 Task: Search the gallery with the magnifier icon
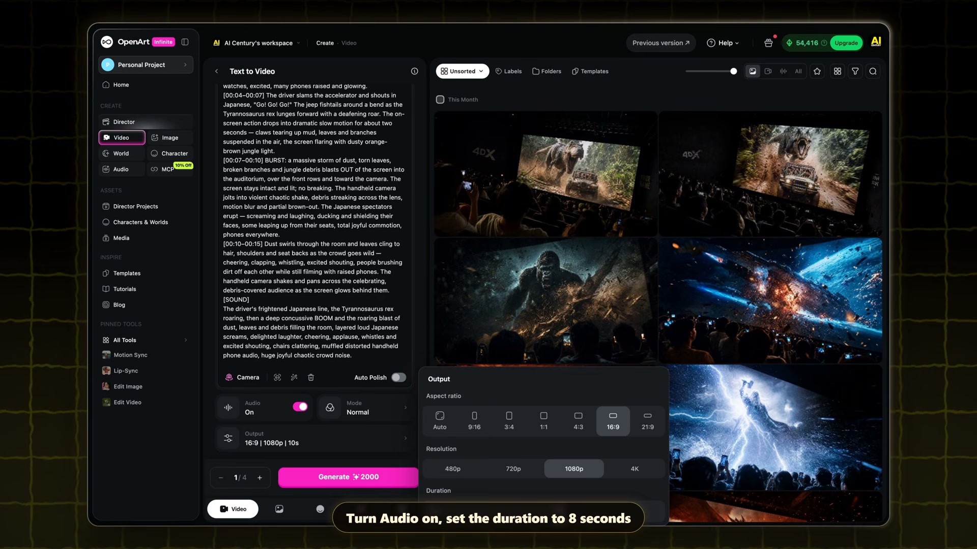(x=873, y=71)
